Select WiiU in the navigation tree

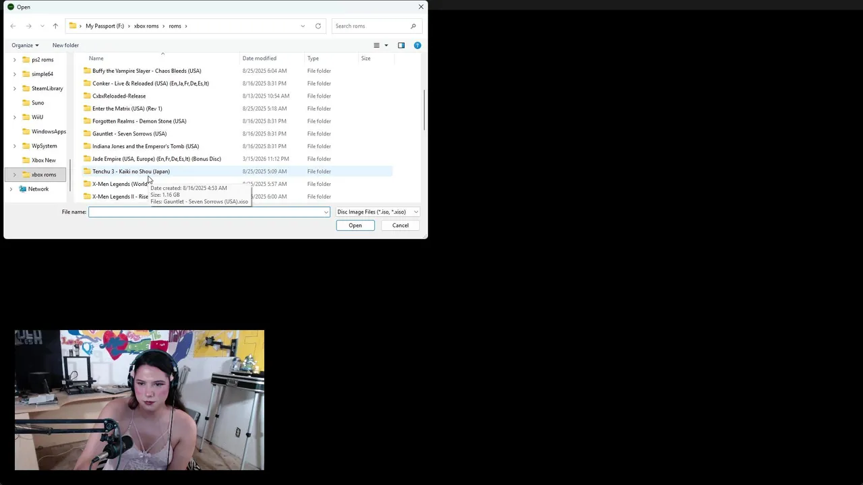tap(37, 117)
